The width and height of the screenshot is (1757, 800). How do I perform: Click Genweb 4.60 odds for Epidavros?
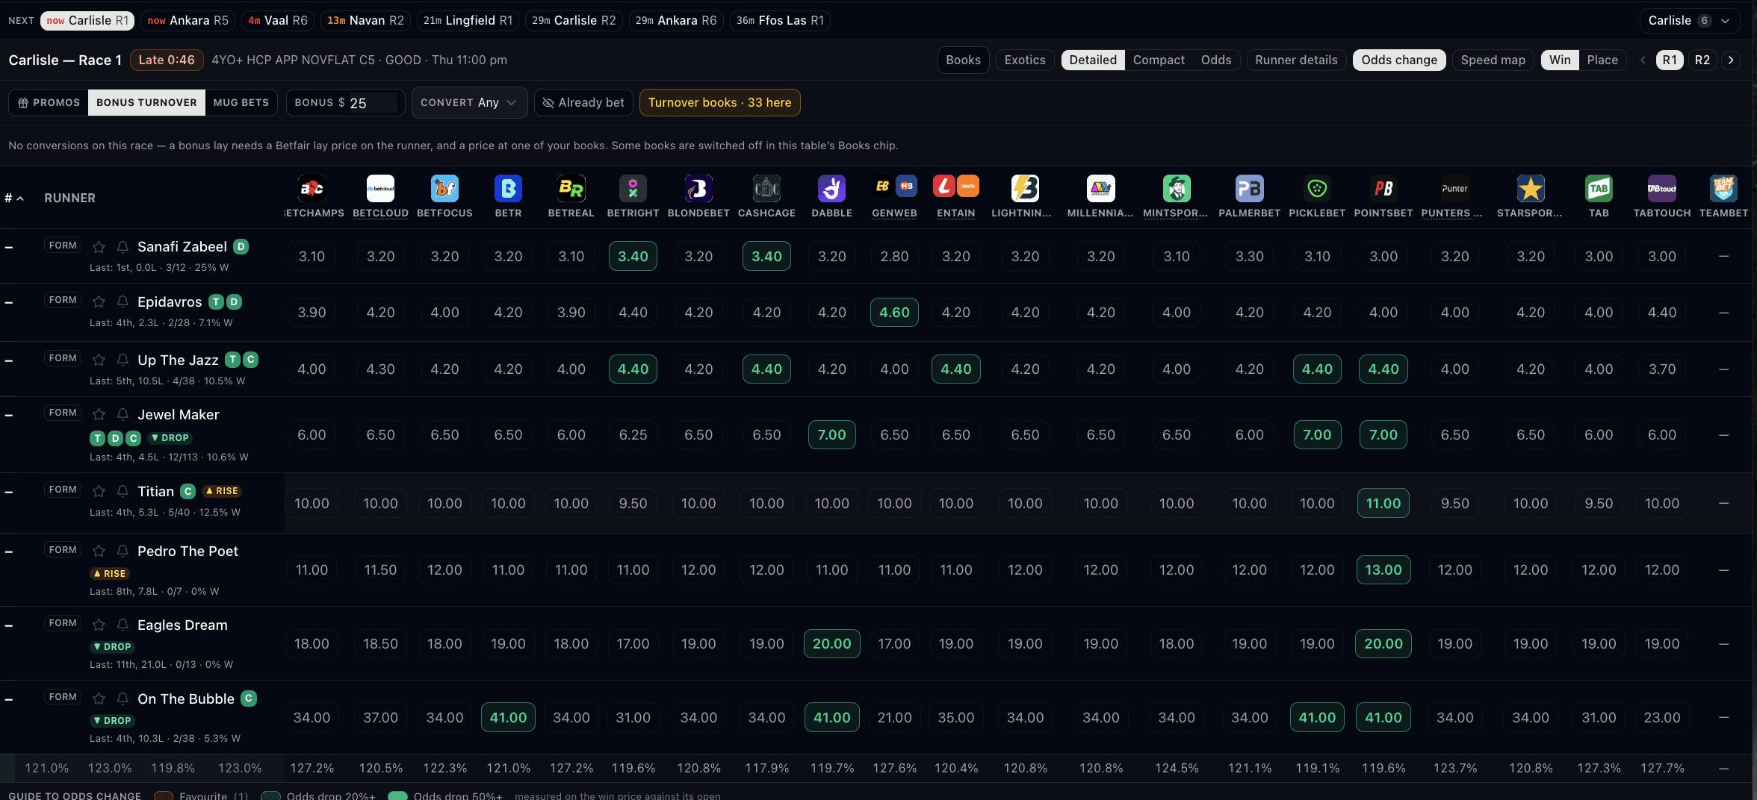(894, 312)
